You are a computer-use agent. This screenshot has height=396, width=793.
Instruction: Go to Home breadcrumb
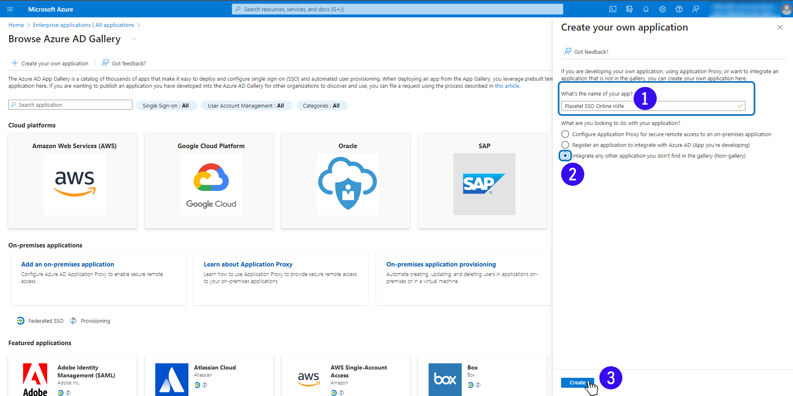pos(16,25)
